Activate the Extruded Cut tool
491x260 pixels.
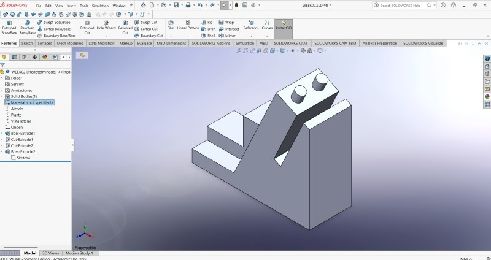point(87,28)
